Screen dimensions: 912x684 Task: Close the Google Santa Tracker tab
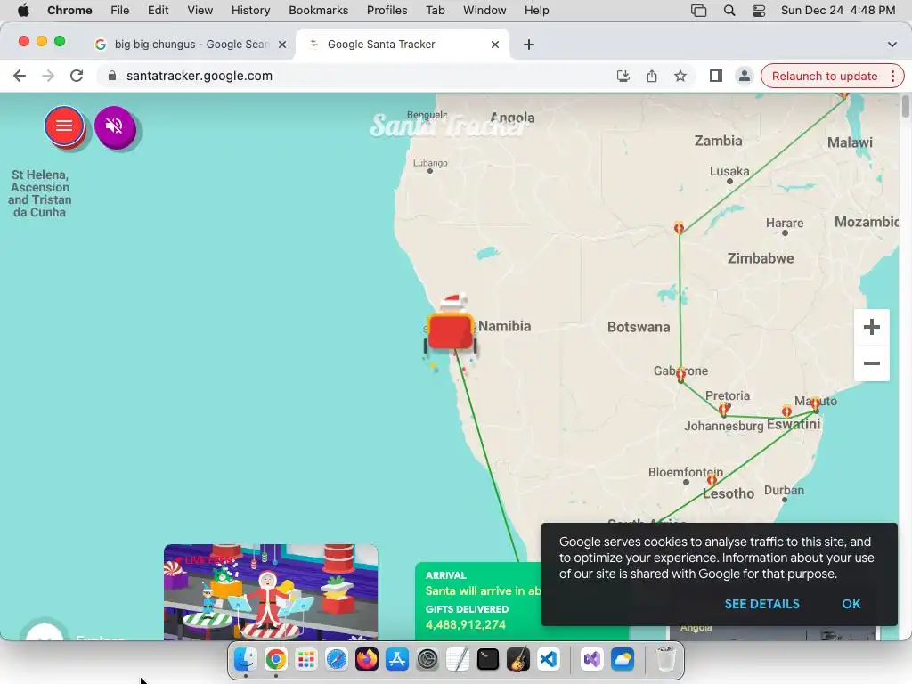pyautogui.click(x=495, y=45)
